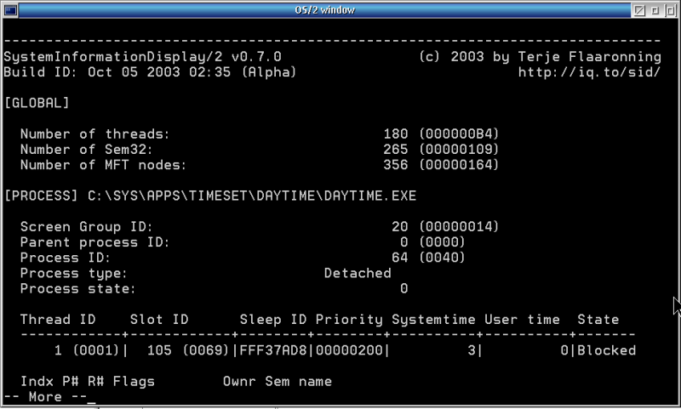This screenshot has width=681, height=409.
Task: Select the 'Process state:' label
Action: [x=77, y=288]
